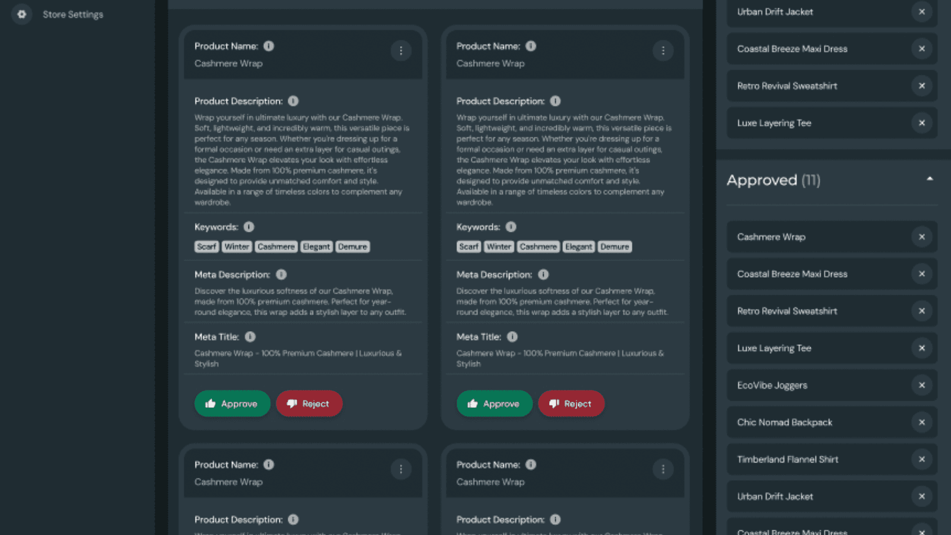Open three-dot menu on first Cashmere Wrap card

[x=401, y=51]
